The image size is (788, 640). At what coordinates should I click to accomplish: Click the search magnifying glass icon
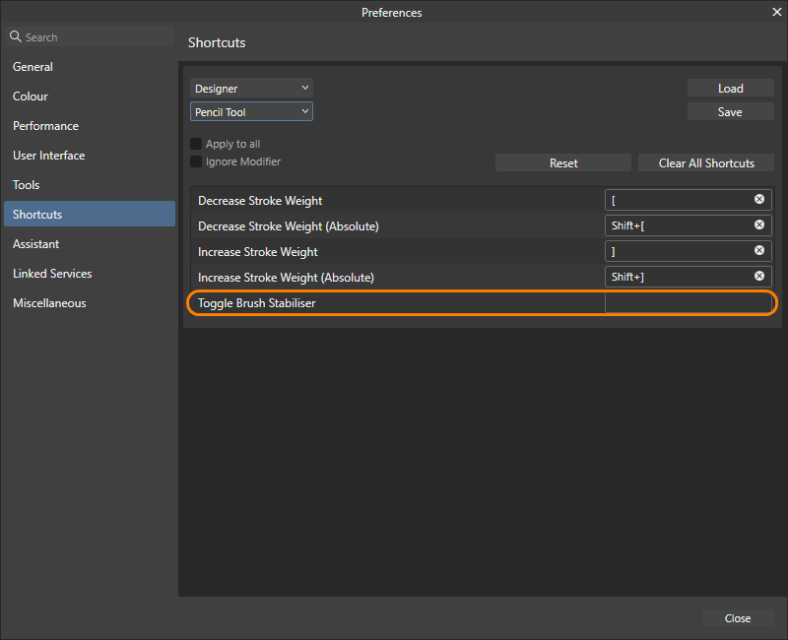(x=15, y=36)
